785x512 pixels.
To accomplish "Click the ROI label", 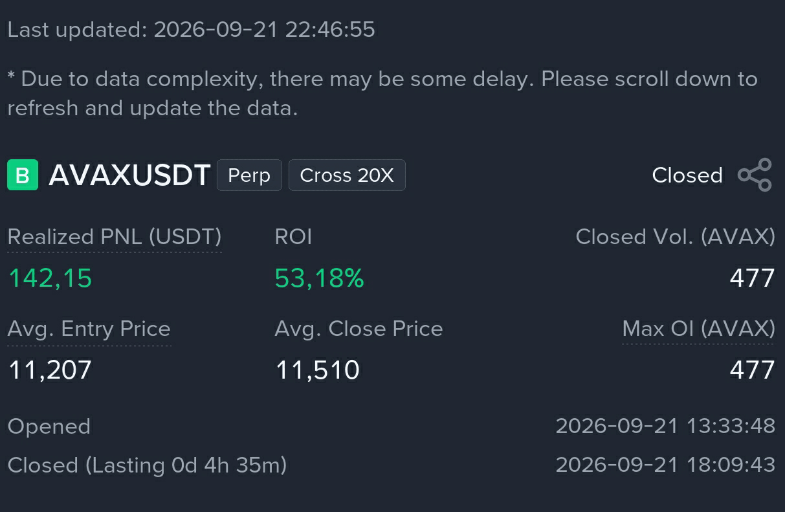I will click(293, 237).
